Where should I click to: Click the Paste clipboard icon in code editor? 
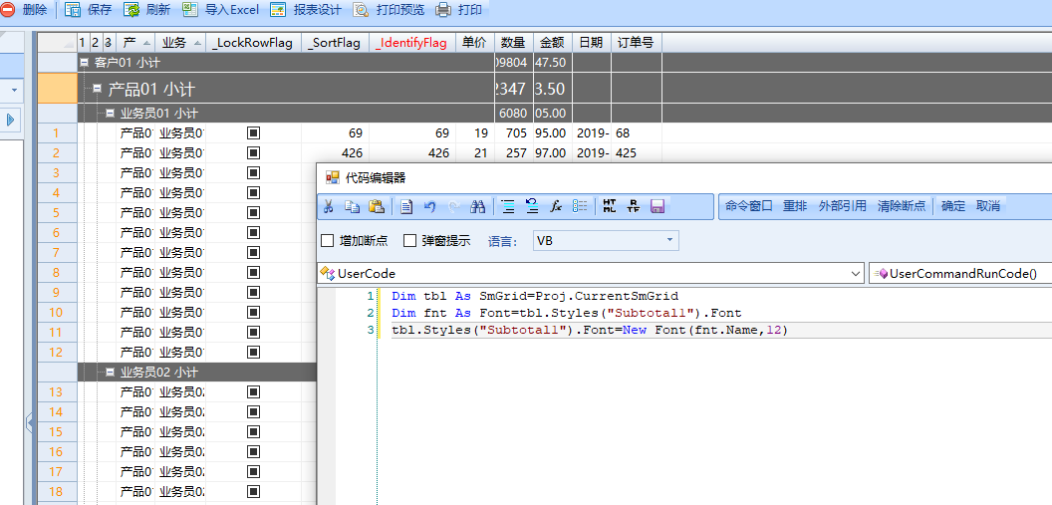pos(377,206)
